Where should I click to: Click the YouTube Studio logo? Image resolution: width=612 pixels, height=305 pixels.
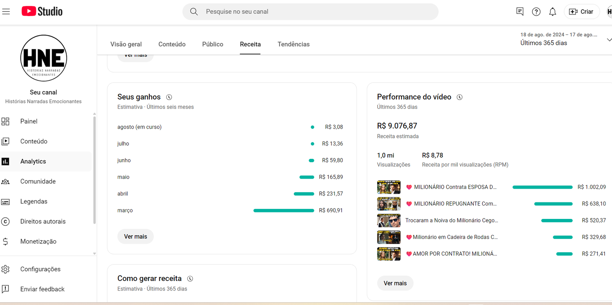(x=42, y=11)
